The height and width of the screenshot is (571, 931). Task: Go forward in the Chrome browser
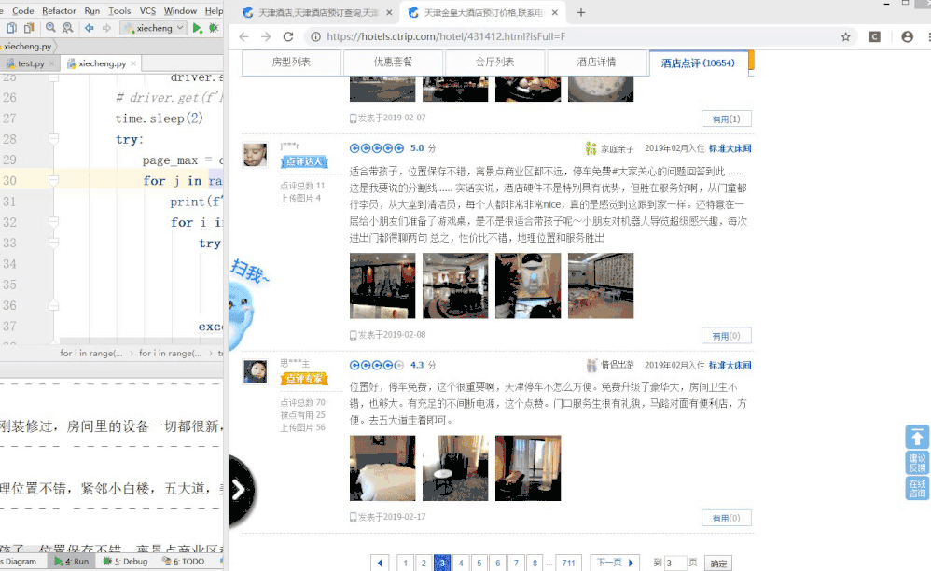[x=266, y=36]
